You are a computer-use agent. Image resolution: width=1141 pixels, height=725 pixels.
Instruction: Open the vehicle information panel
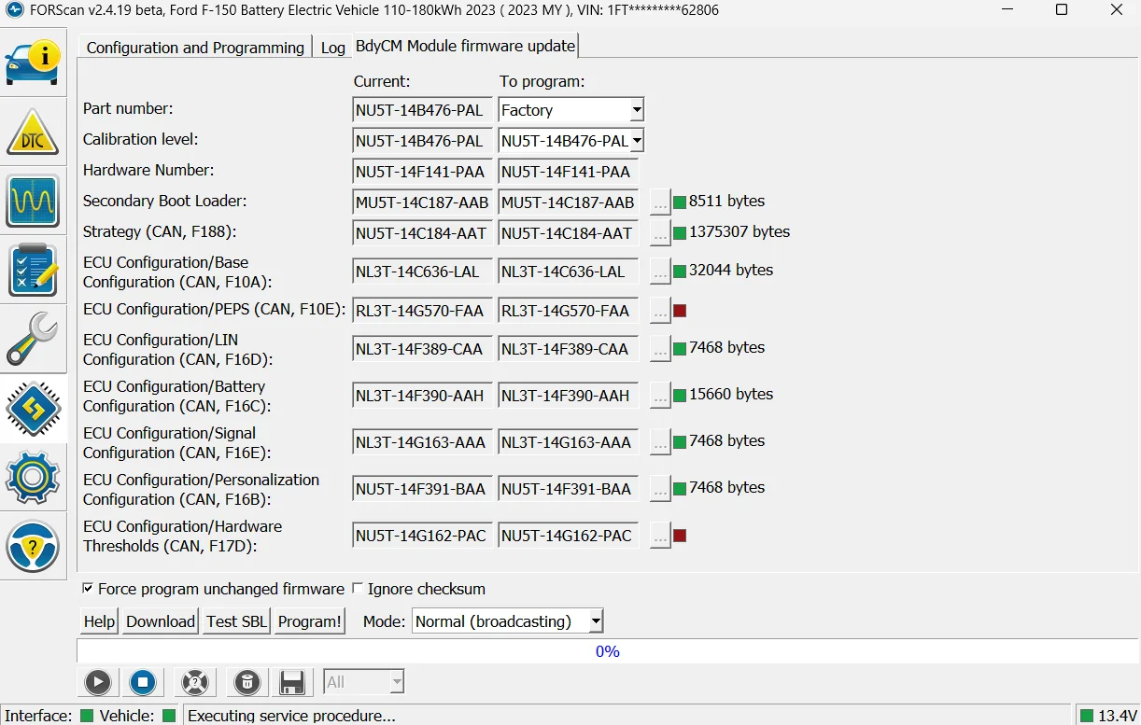[34, 61]
